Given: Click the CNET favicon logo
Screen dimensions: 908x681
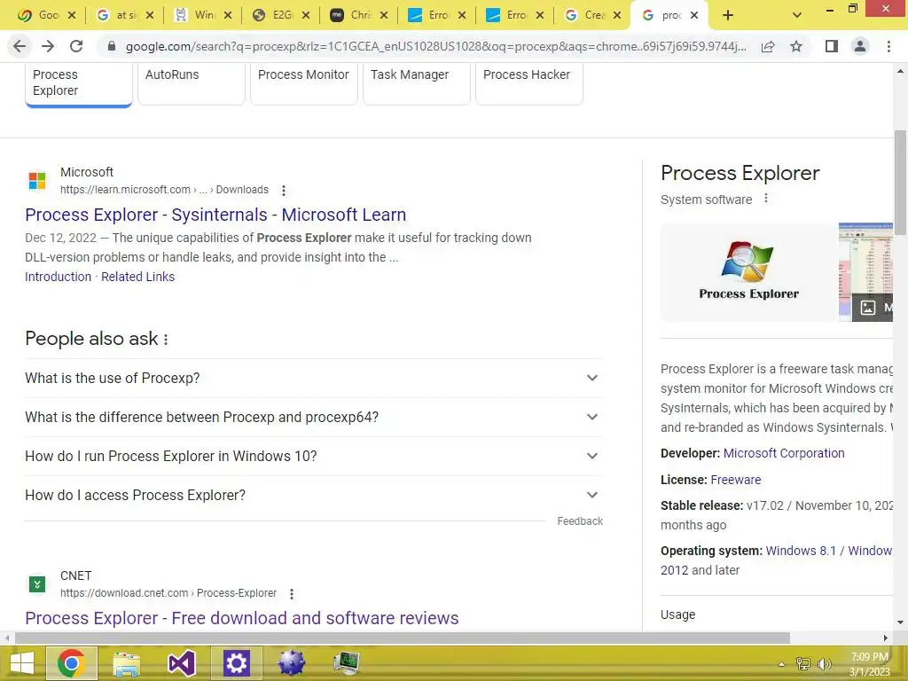Looking at the screenshot, I should pyautogui.click(x=37, y=583).
